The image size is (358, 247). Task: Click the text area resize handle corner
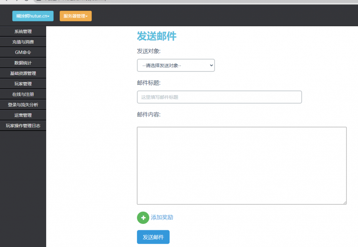click(x=345, y=203)
